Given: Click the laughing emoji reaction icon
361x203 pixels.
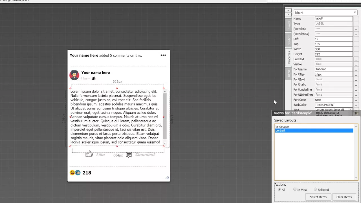Looking at the screenshot, I should (72, 173).
